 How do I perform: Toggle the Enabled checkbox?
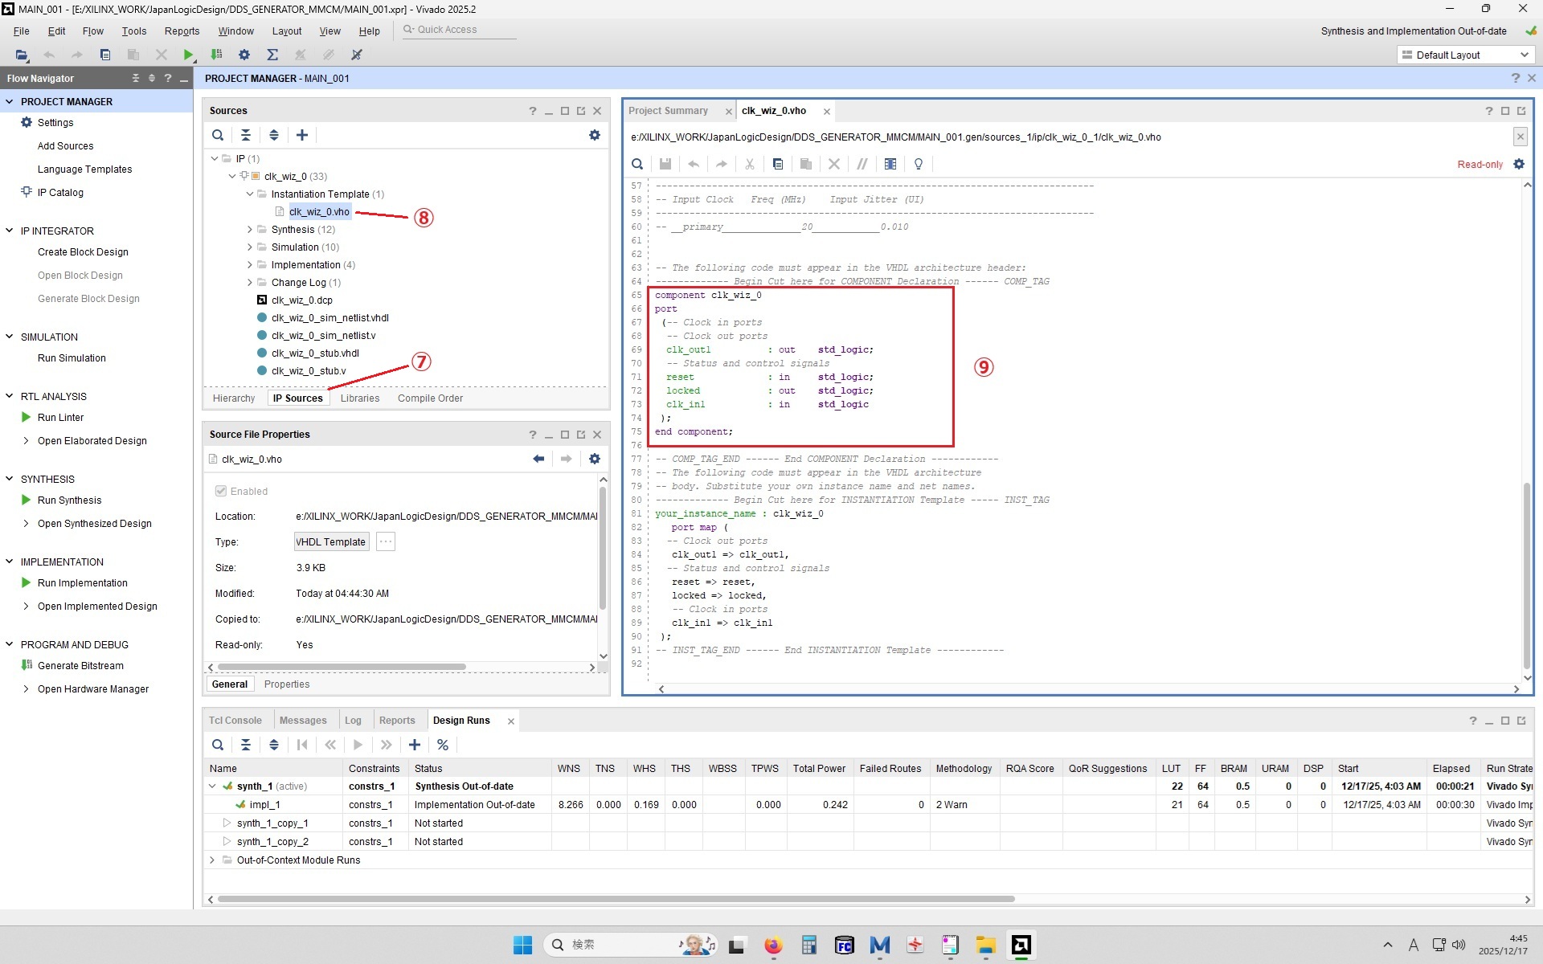pos(221,491)
